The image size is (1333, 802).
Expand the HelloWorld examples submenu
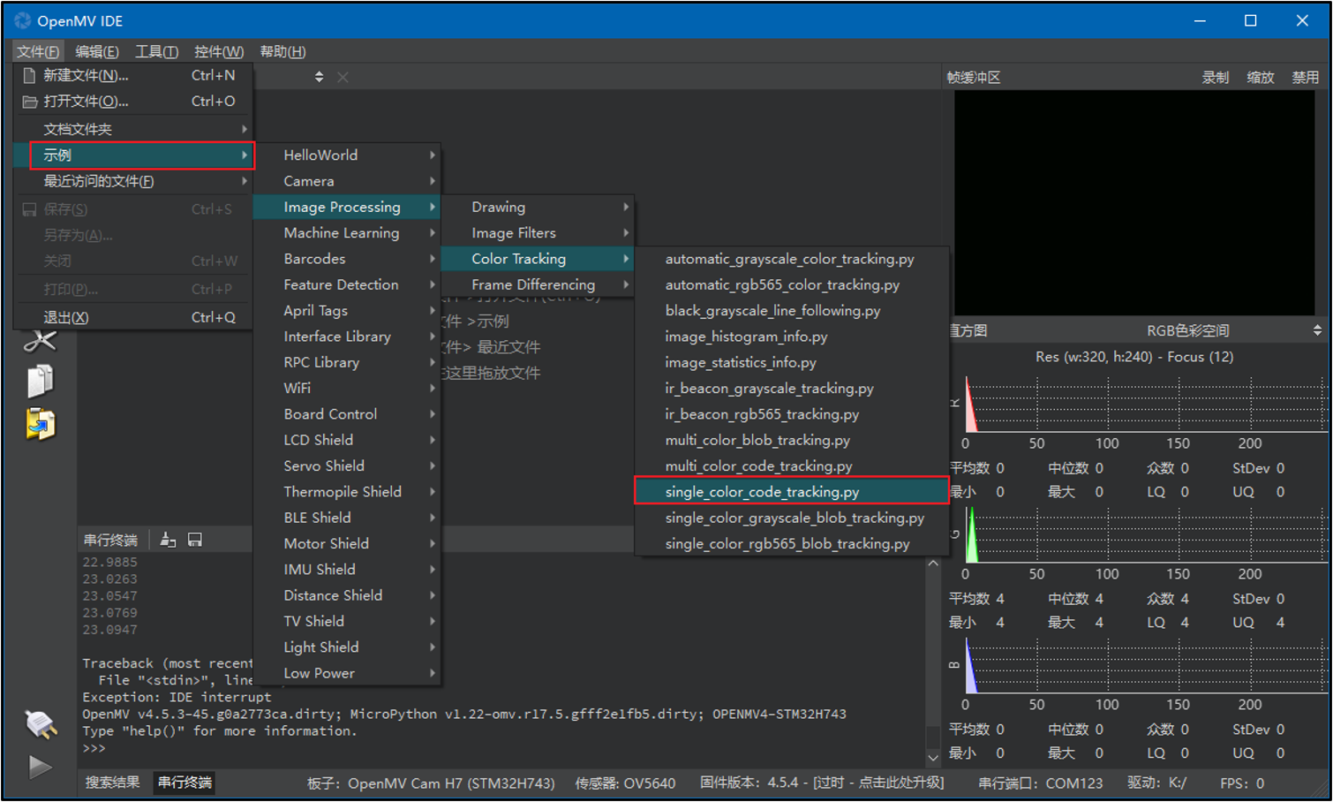[347, 155]
